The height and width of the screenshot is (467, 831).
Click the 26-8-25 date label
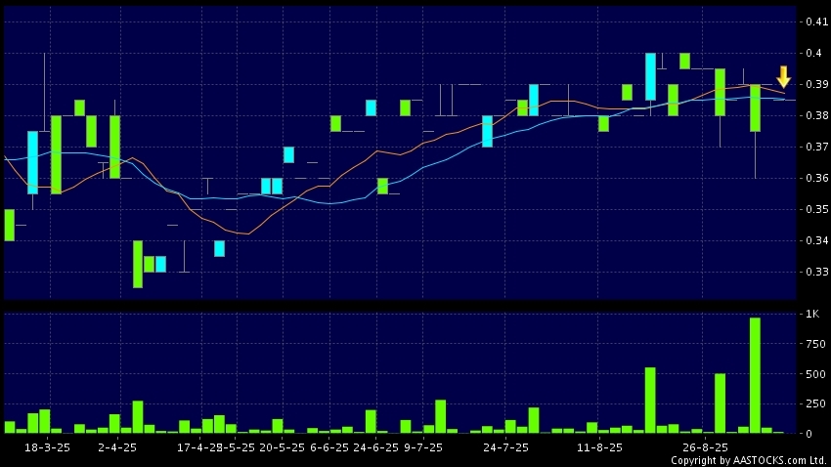[705, 447]
